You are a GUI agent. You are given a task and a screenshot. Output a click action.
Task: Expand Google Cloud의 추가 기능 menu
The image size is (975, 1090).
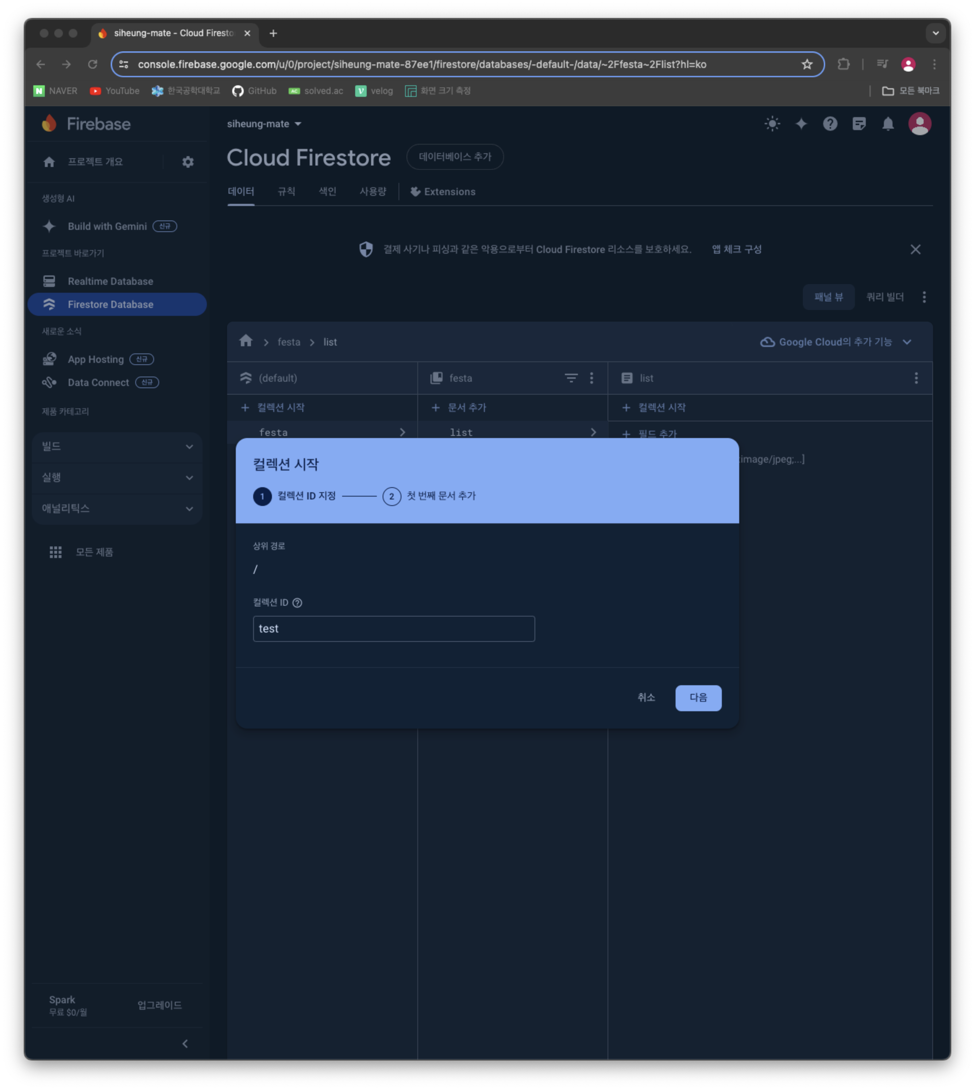835,342
